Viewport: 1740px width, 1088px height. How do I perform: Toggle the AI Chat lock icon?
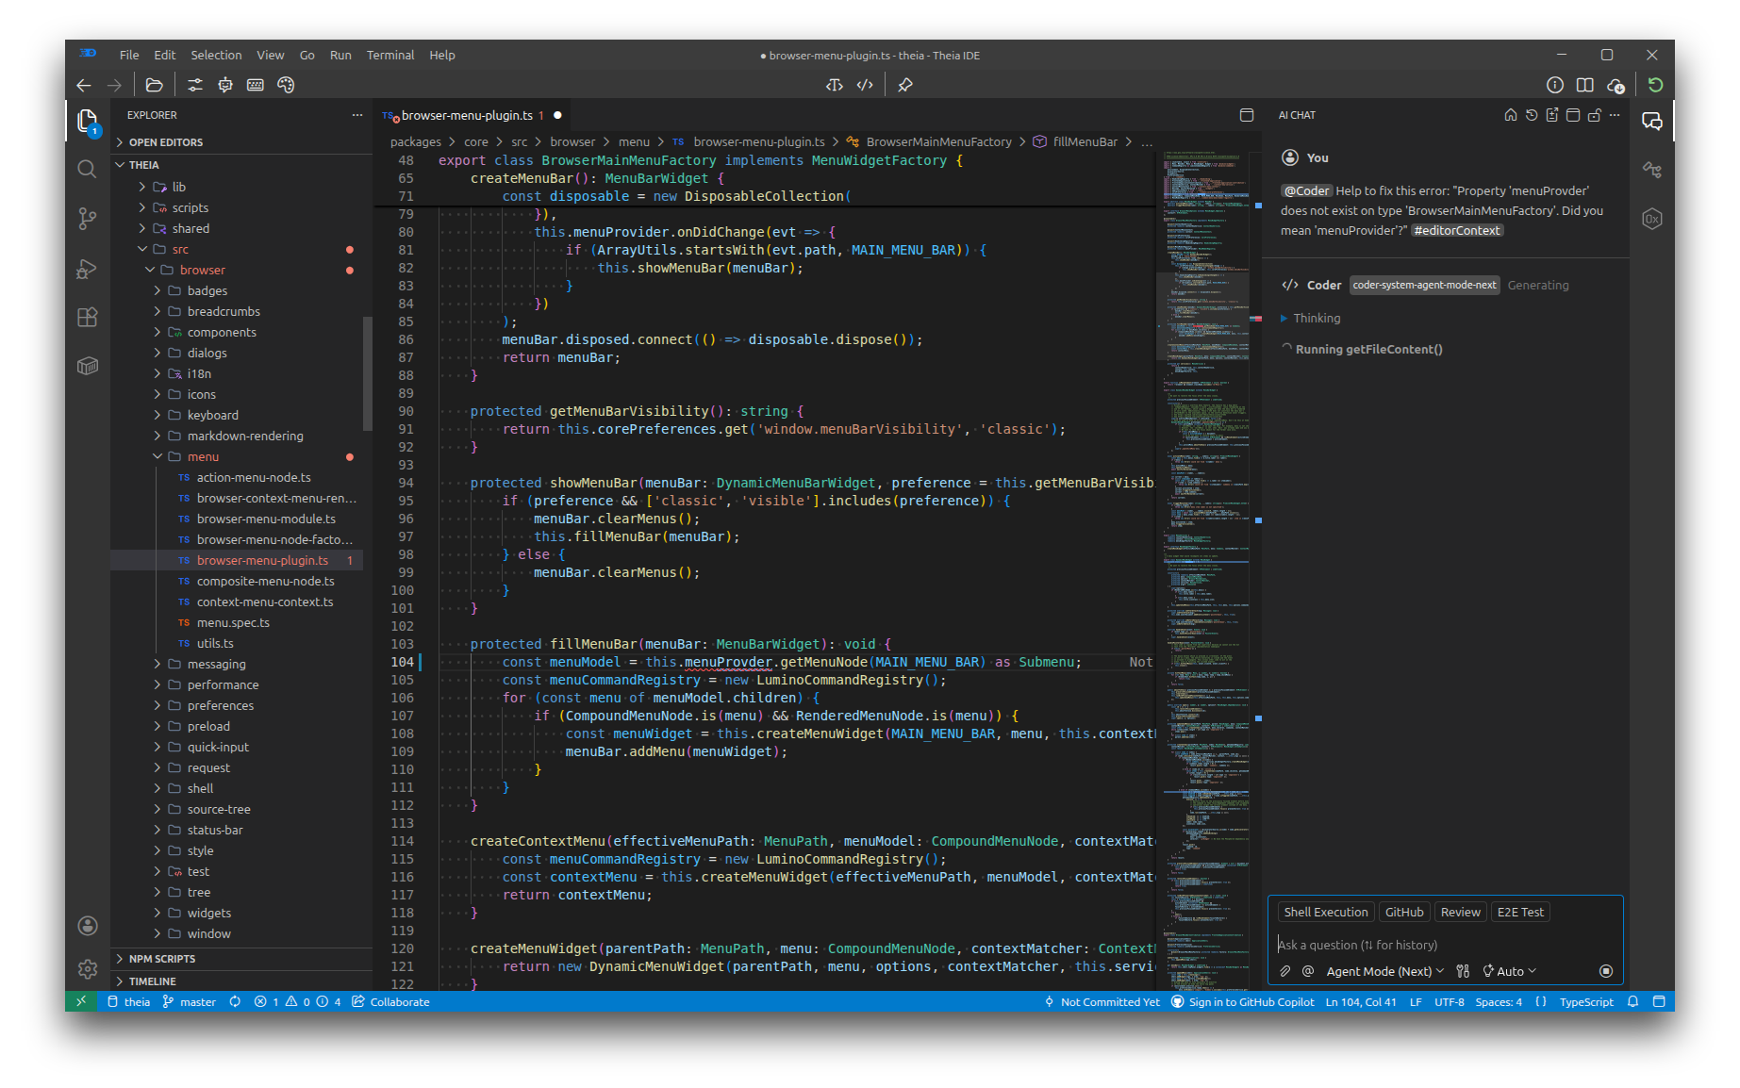pos(1594,115)
